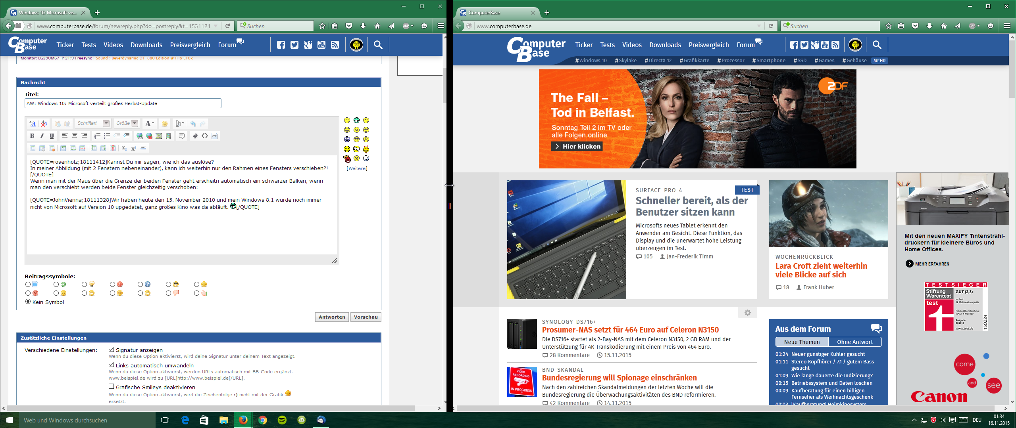Screen dimensions: 1016x428
Task: Open the Schriftart font dropdown
Action: tap(106, 123)
